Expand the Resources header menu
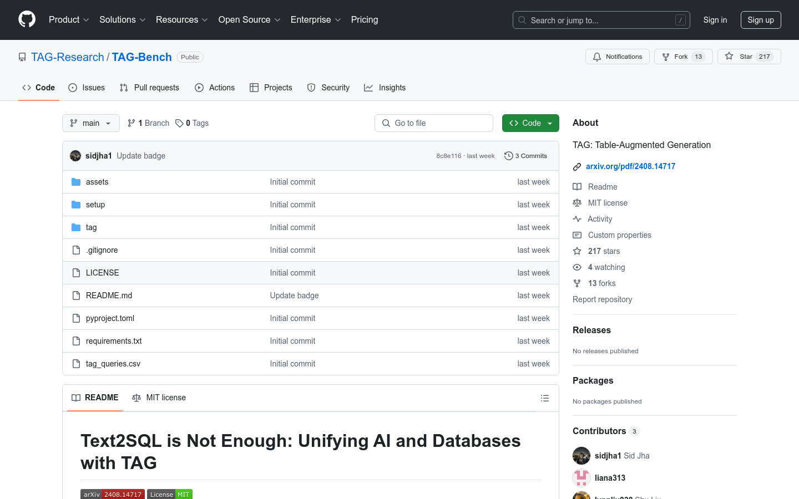Viewport: 799px width, 499px height. 181,19
